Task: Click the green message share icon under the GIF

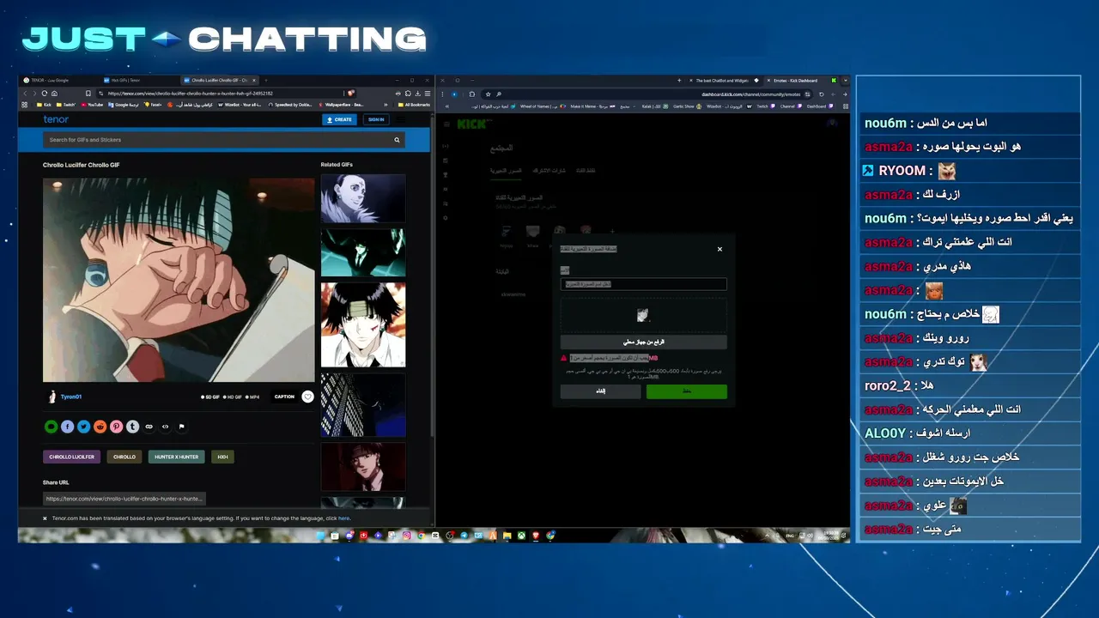Action: pos(52,427)
